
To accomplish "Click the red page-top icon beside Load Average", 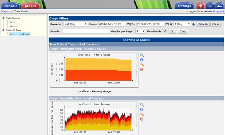I will point(142,119).
